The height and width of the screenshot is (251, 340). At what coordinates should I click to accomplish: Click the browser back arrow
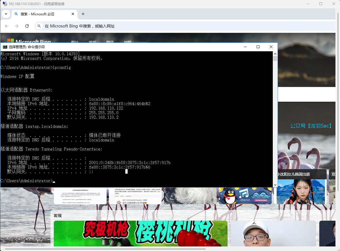click(7, 26)
